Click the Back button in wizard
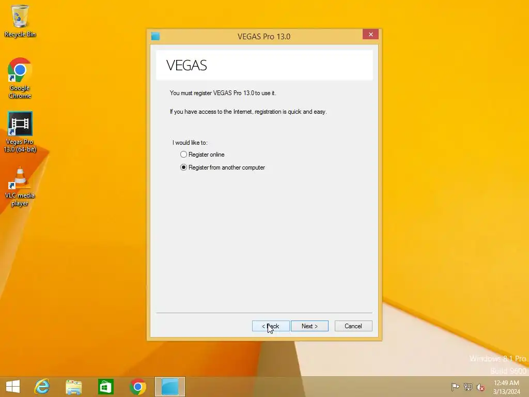This screenshot has width=529, height=397. (x=271, y=326)
